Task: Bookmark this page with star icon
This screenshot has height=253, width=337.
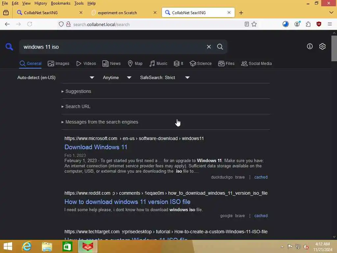Action: [254, 24]
